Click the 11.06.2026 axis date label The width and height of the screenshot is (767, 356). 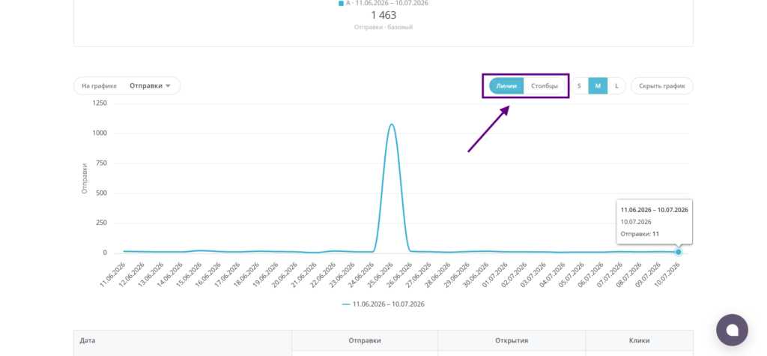pos(112,274)
